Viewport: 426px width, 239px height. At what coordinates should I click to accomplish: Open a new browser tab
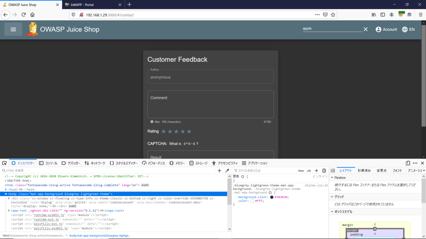(x=129, y=5)
